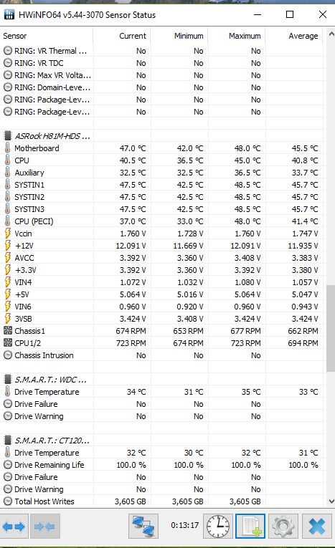Viewport: 335px width, 548px height.
Task: Close sensors with the blue X button
Action: (x=317, y=526)
